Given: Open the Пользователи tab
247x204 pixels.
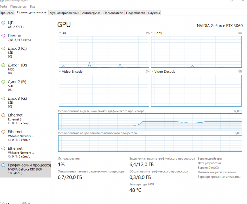Looking at the screenshot, I should click(113, 13).
